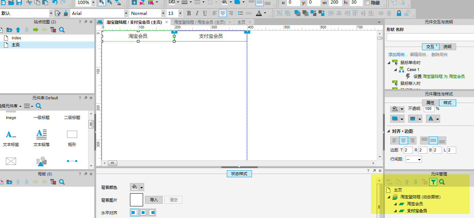
Task: Set toolbar text alignment to center
Action: [x=222, y=13]
